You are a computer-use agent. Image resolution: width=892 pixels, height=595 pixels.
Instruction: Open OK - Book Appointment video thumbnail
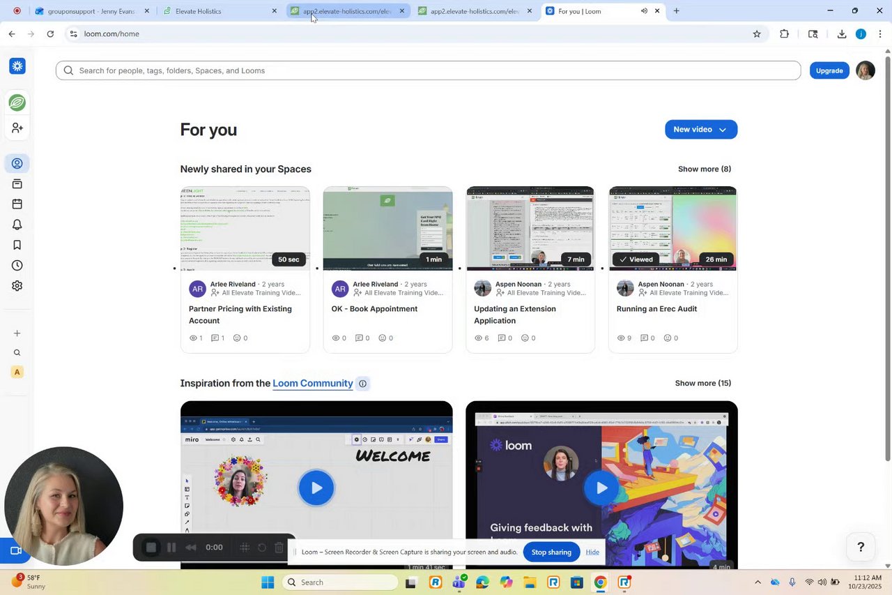[x=387, y=228]
